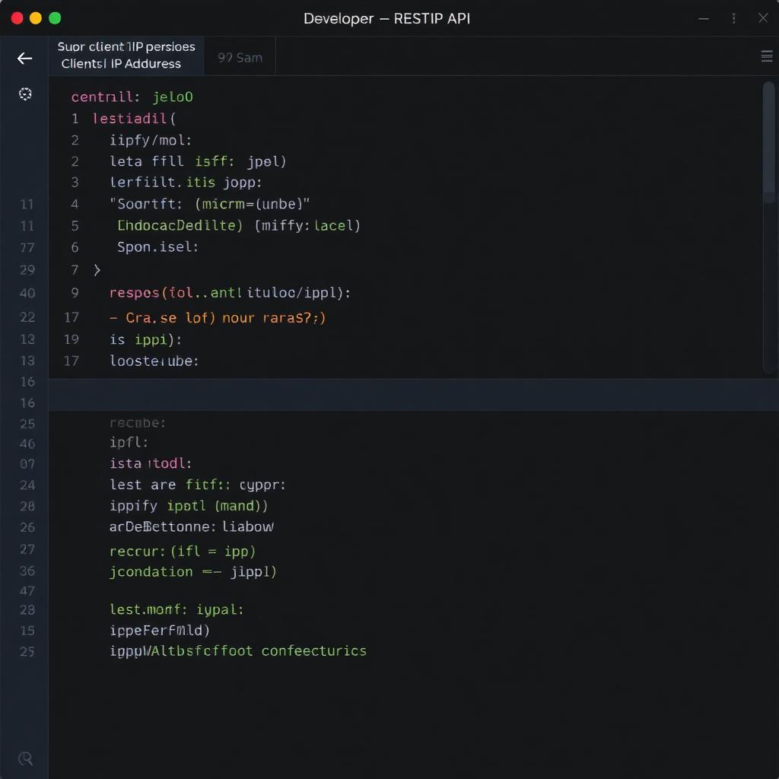
Task: Click code line 'iipfy/mol:'
Action: click(151, 141)
